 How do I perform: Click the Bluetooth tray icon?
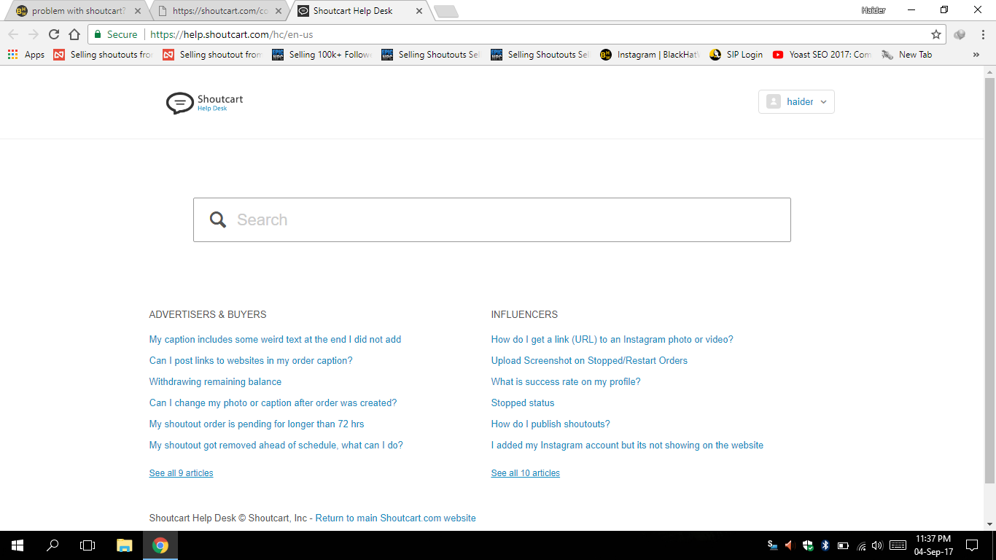pos(825,545)
